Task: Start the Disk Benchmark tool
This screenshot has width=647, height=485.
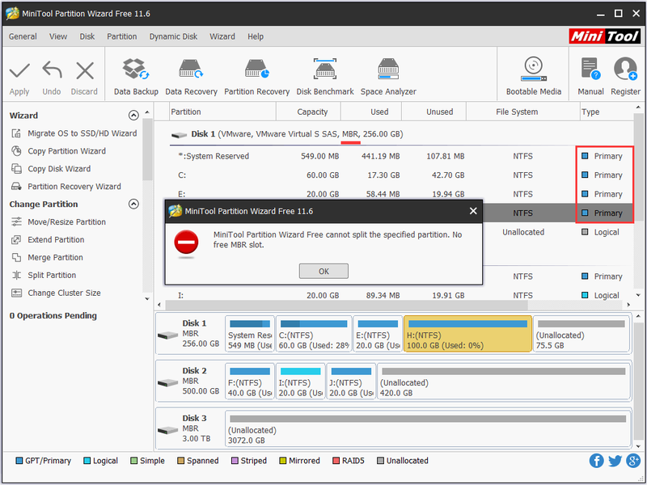Action: [x=325, y=77]
